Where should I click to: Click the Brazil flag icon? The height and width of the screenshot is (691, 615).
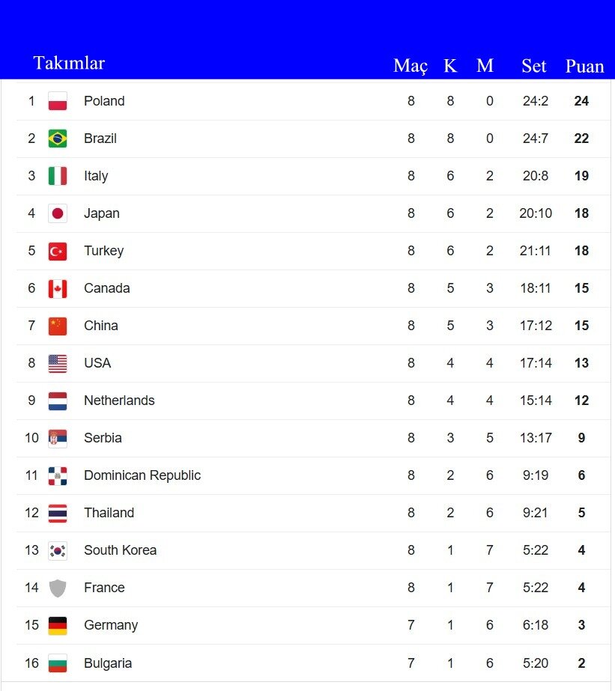point(58,138)
